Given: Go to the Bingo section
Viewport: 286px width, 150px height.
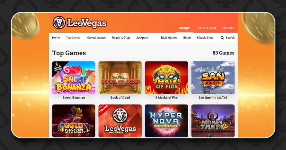Looking at the screenshot, I should (x=187, y=38).
